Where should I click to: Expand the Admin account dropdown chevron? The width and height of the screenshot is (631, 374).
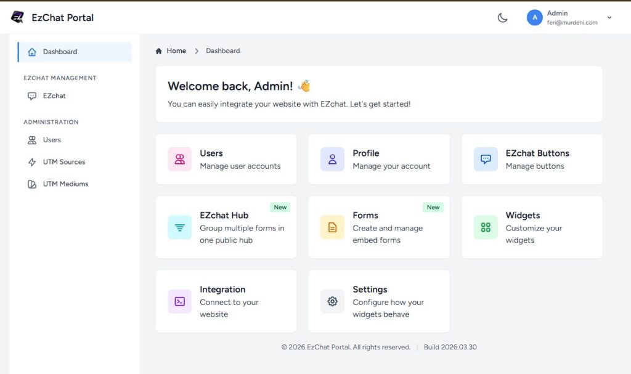(x=609, y=18)
